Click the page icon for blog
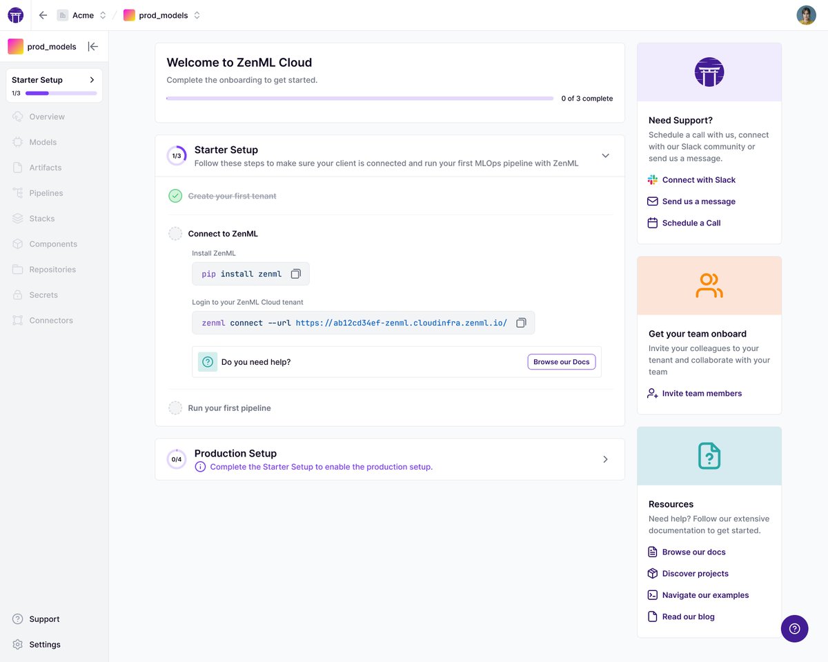Screen dimensions: 828x662 [653, 616]
